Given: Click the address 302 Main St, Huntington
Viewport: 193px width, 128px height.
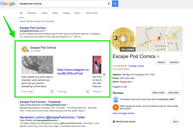Looking at the screenshot, I should (138, 75).
